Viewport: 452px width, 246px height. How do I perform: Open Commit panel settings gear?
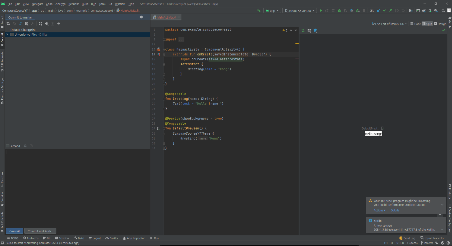(141, 17)
